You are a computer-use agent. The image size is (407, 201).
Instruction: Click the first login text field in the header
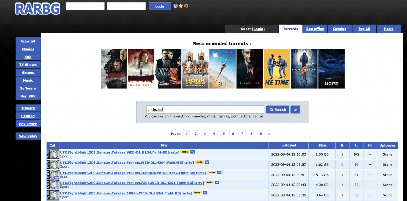point(85,6)
